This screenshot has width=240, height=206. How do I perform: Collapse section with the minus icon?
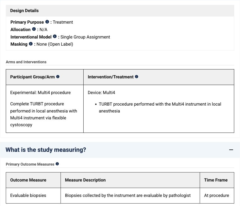coord(231,150)
